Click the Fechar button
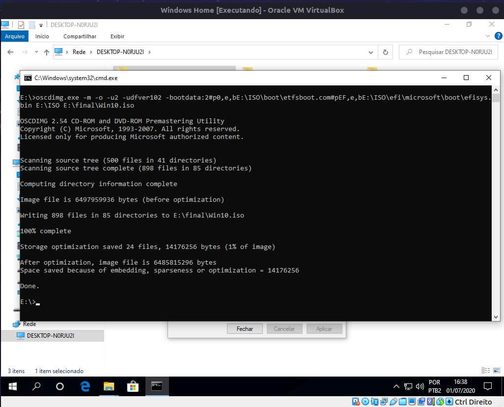504x407 pixels. [245, 328]
